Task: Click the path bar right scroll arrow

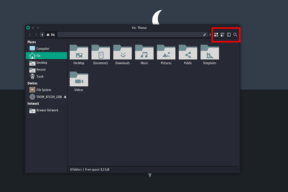Action: click(210, 35)
